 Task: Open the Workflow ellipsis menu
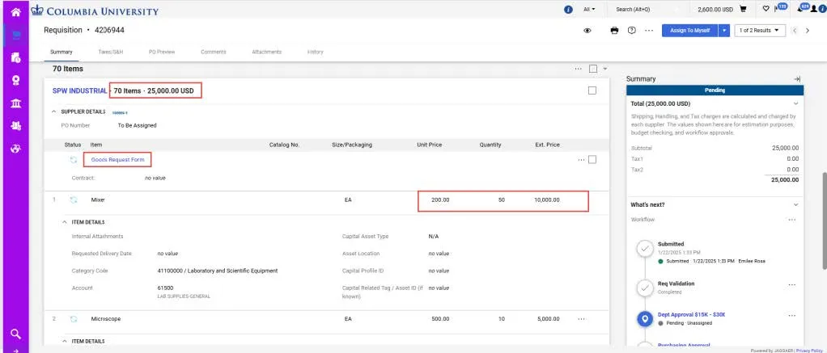click(x=792, y=220)
